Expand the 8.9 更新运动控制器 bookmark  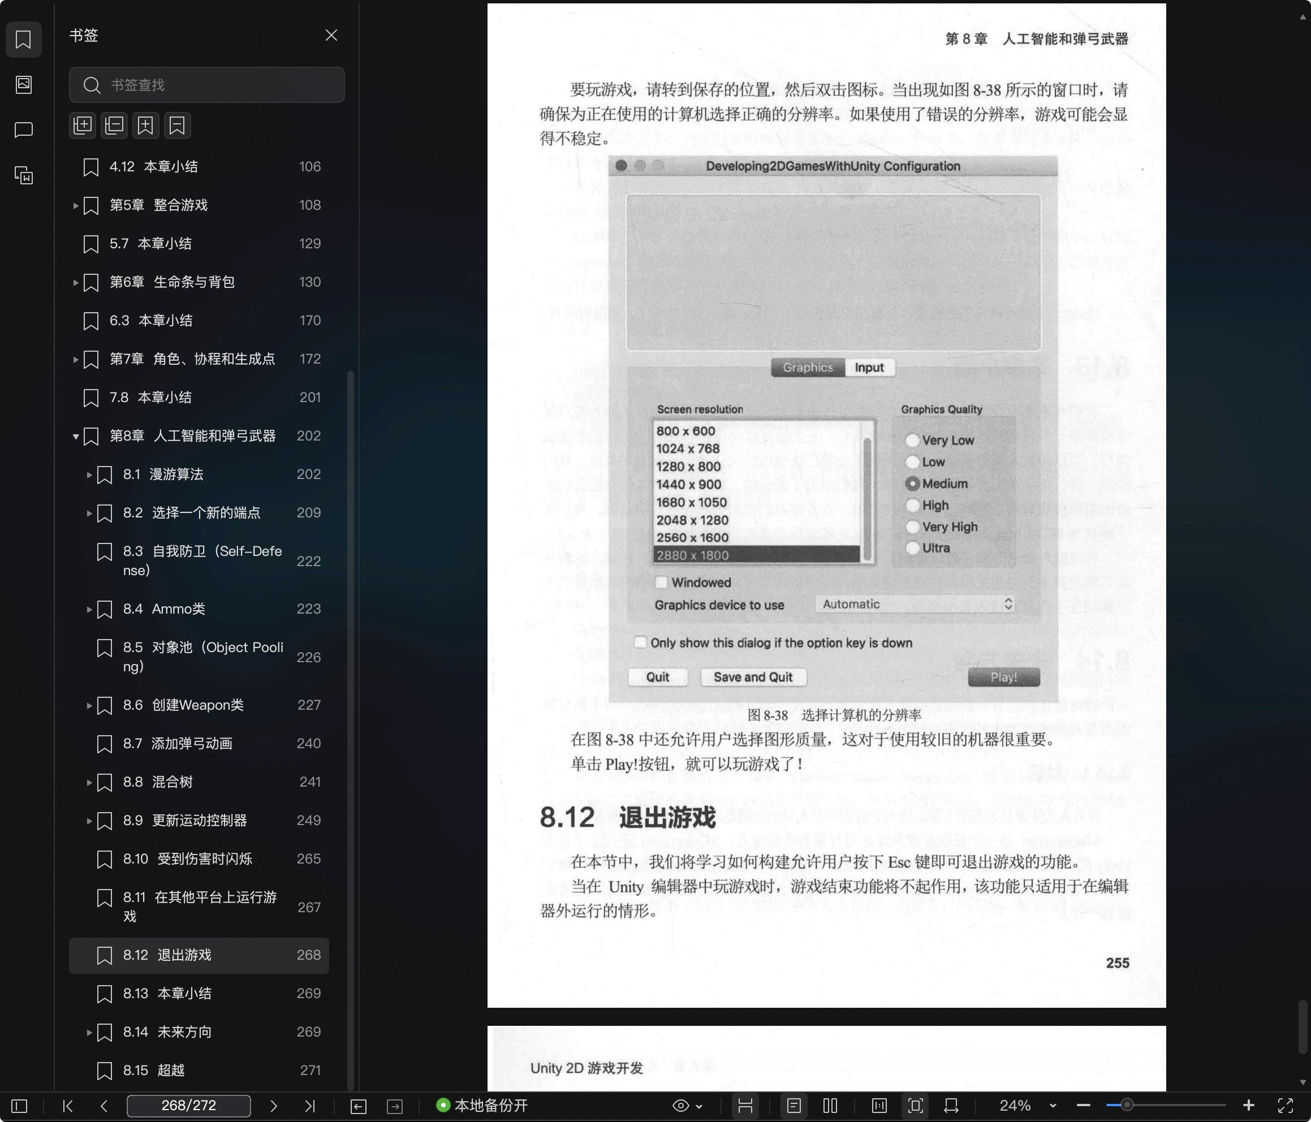pos(89,821)
